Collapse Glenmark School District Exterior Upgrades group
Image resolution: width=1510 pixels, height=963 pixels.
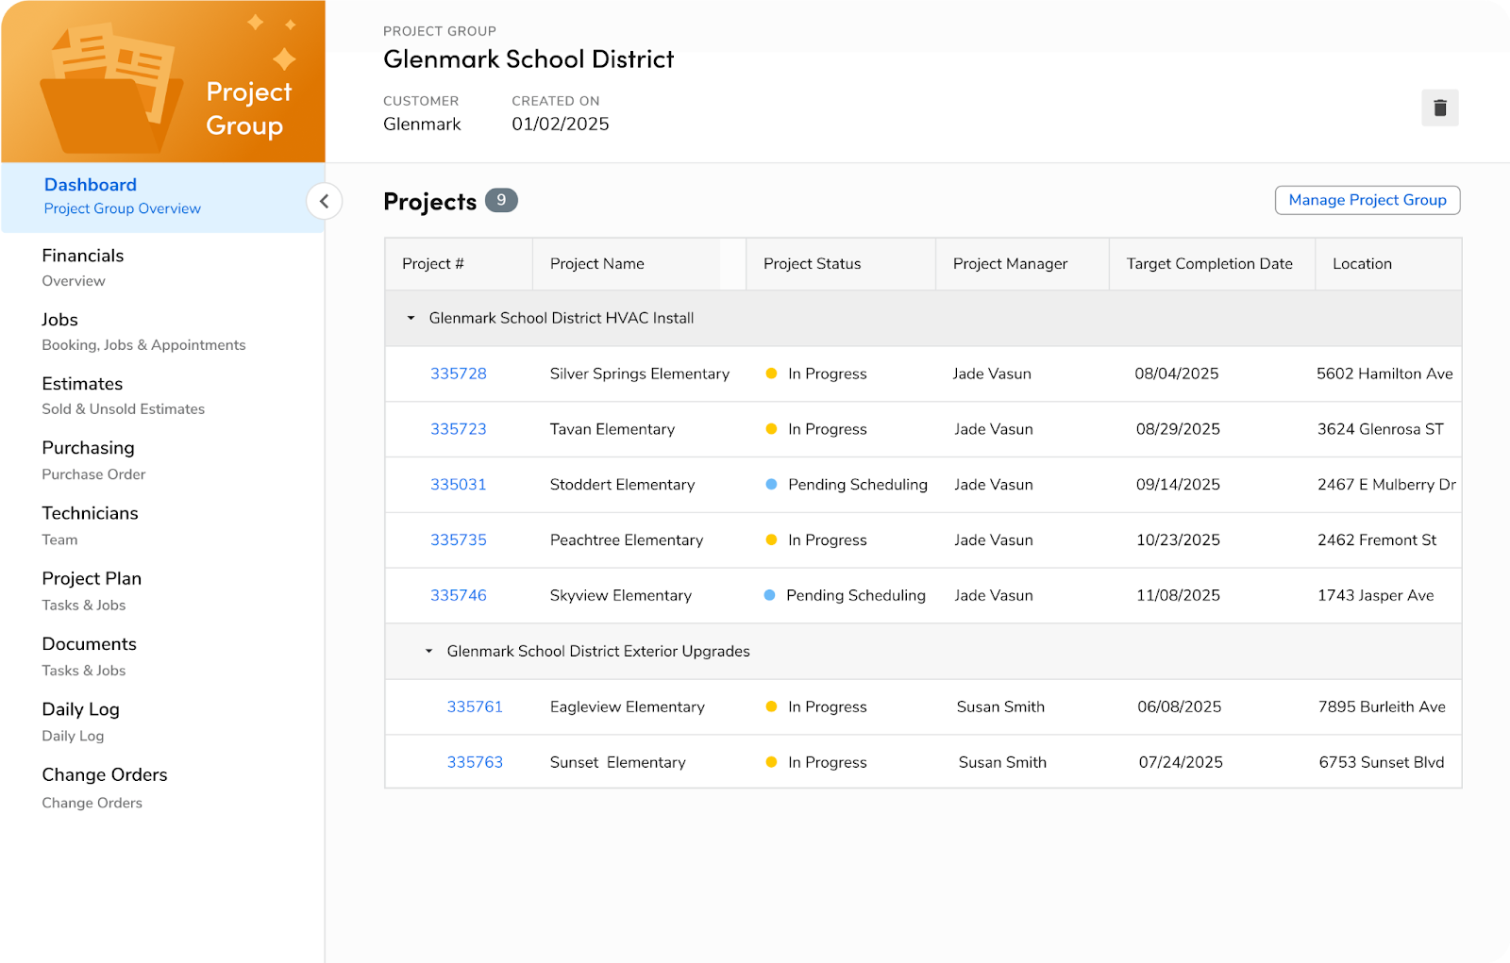pyautogui.click(x=428, y=651)
